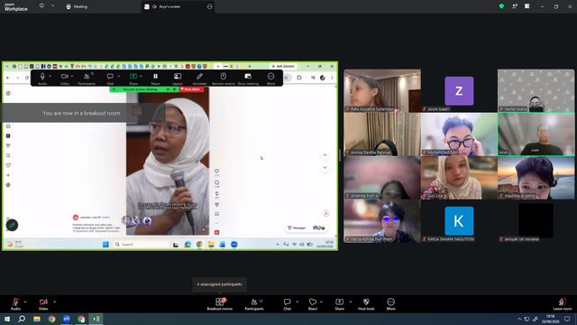The image size is (577, 325).
Task: Go to next video with down arrow
Action: (325, 167)
